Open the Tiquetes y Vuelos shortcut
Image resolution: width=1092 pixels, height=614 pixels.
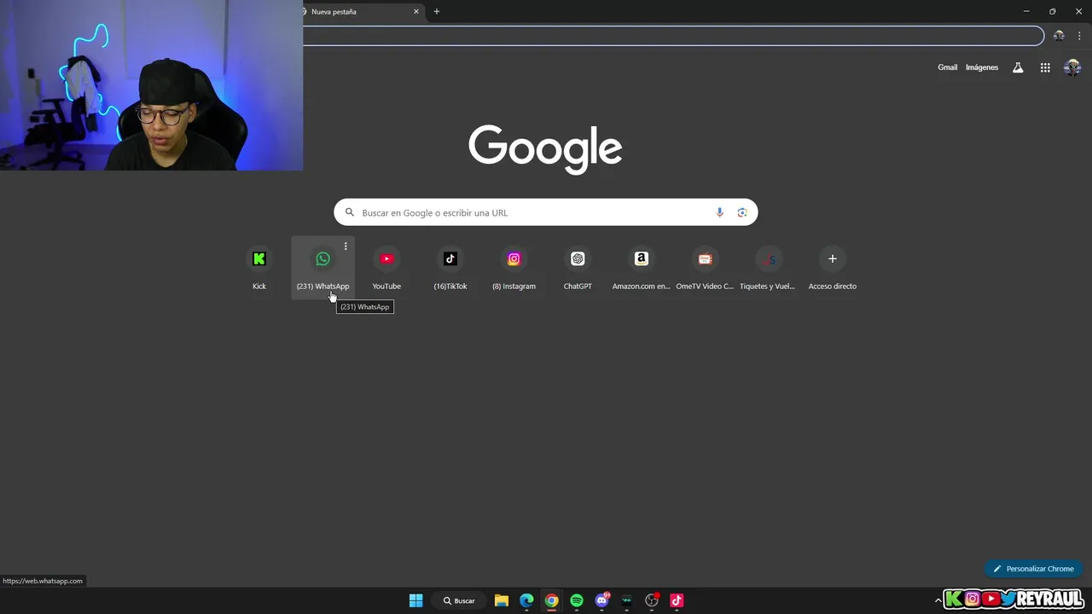769,268
